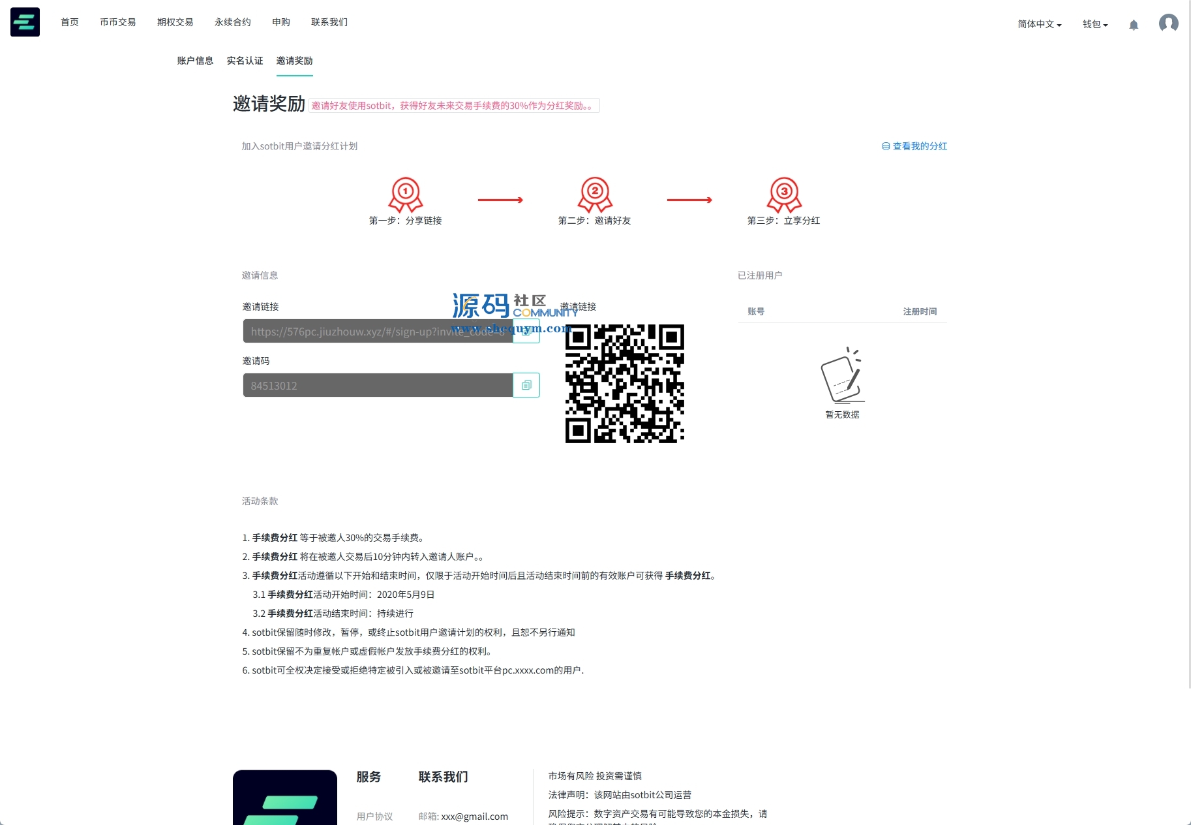The height and width of the screenshot is (825, 1191).
Task: Click the step 1 share link medal icon
Action: point(406,194)
